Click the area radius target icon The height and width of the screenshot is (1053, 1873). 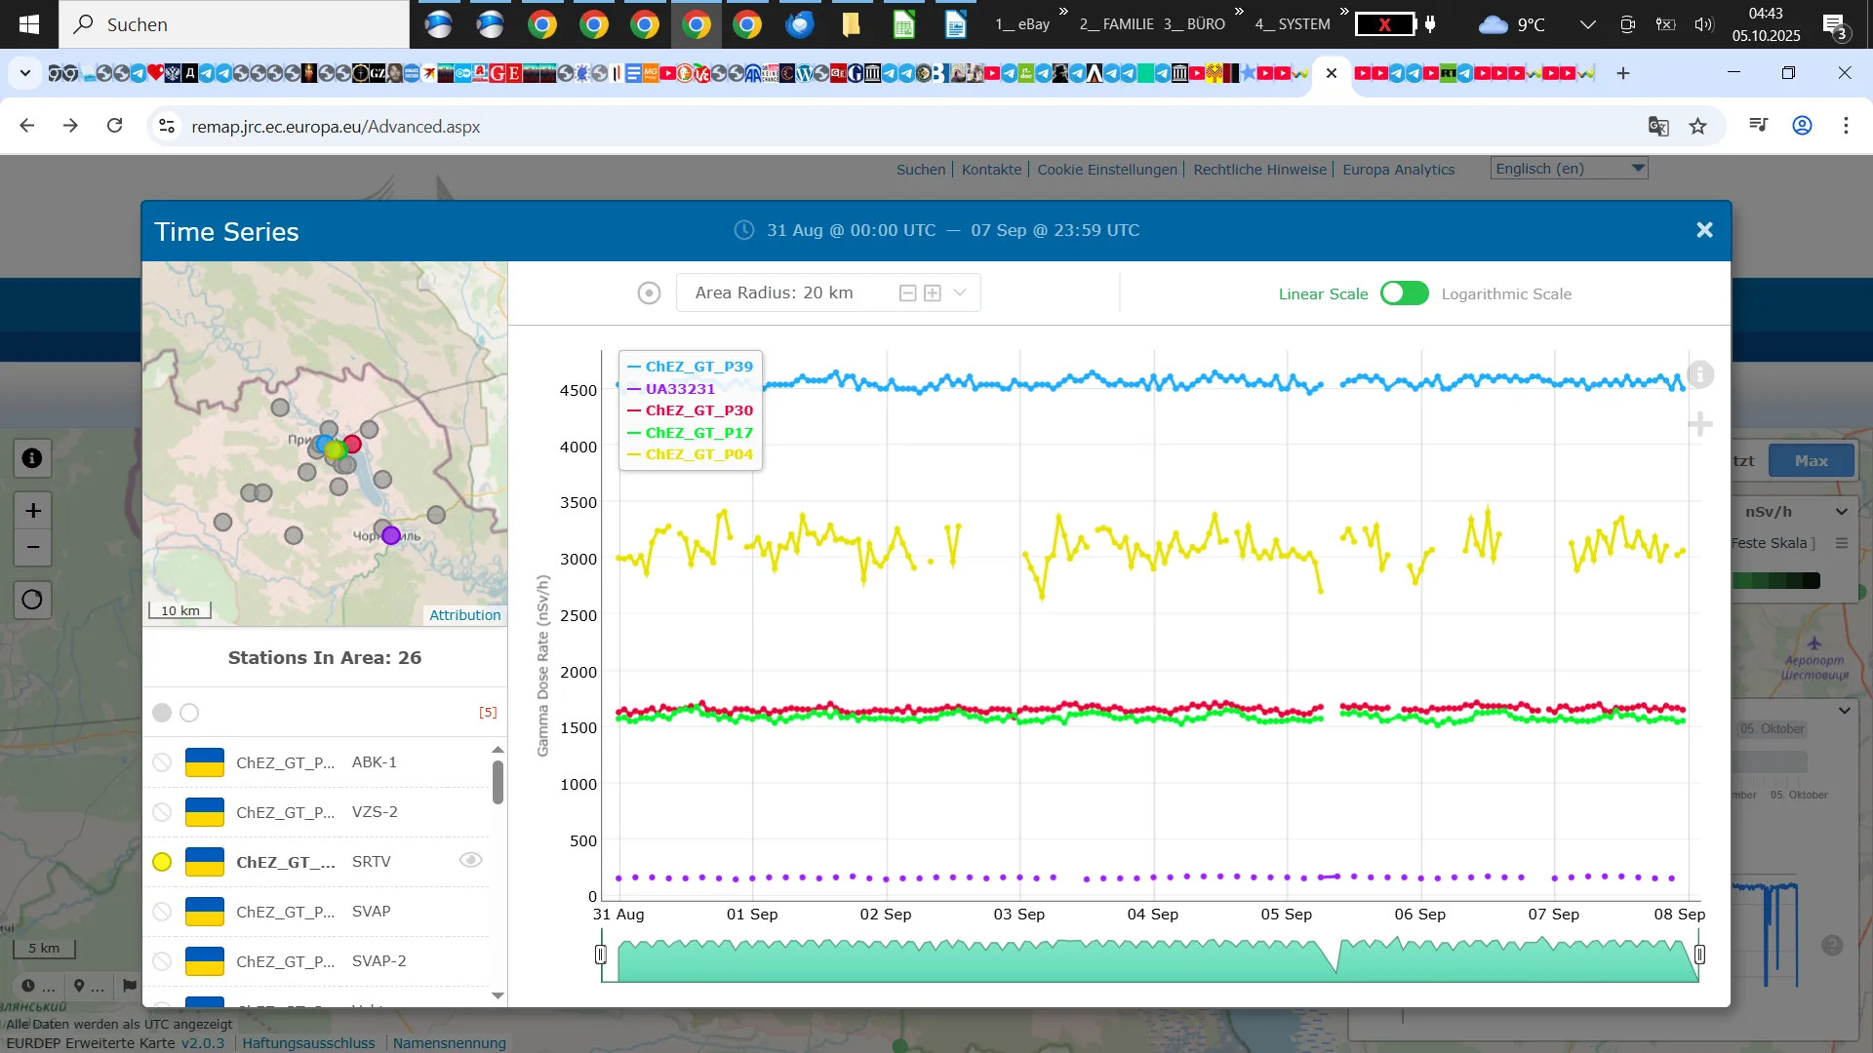649,293
